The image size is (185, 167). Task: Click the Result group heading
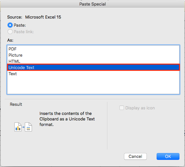(x=16, y=104)
